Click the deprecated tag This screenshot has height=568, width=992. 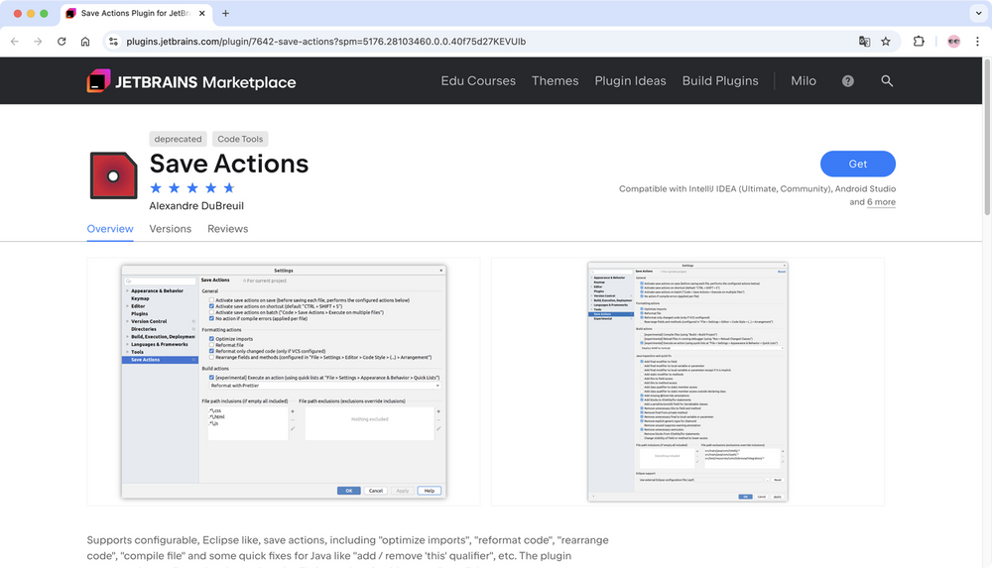178,140
